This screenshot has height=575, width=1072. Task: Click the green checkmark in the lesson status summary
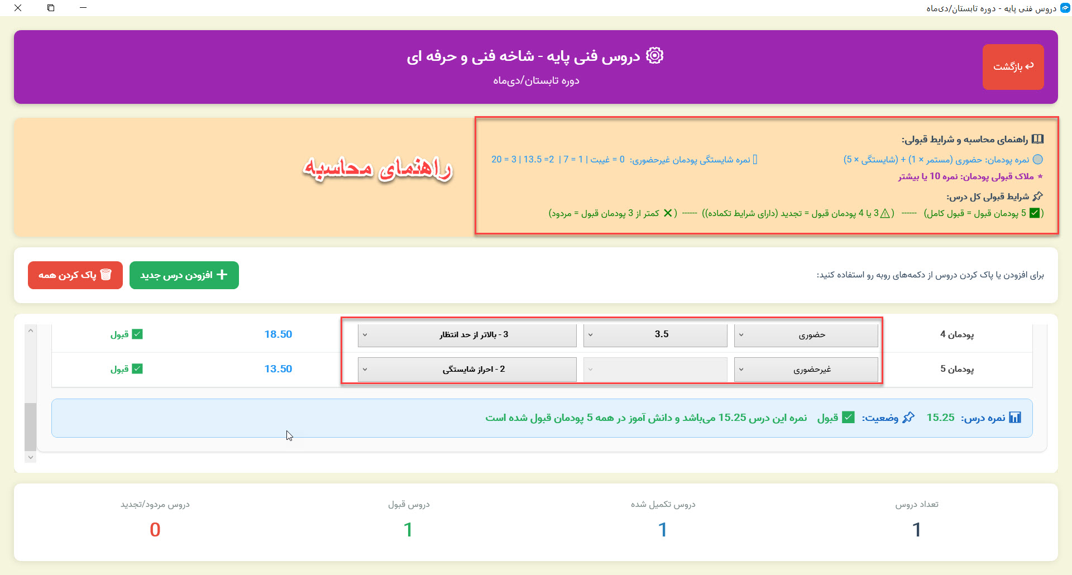point(848,418)
